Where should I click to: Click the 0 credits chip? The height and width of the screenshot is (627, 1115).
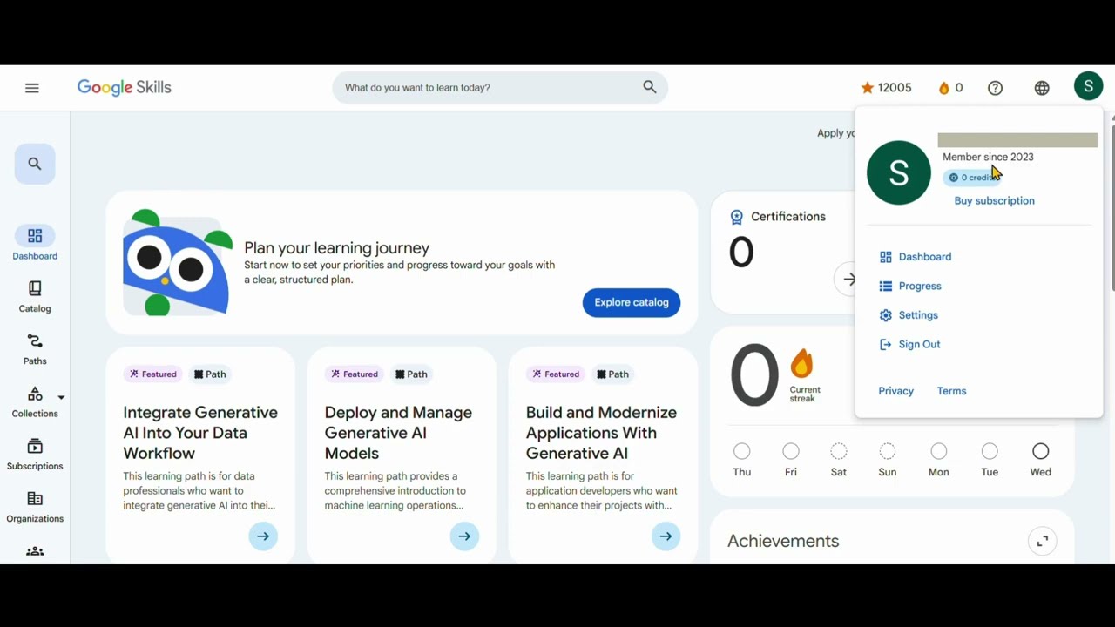click(972, 178)
